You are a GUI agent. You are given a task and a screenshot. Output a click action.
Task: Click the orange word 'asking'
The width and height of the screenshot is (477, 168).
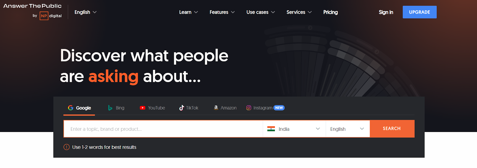point(114,77)
